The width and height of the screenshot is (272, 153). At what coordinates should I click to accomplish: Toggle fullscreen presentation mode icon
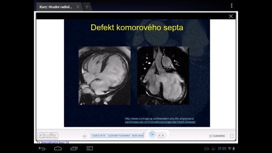(232, 136)
